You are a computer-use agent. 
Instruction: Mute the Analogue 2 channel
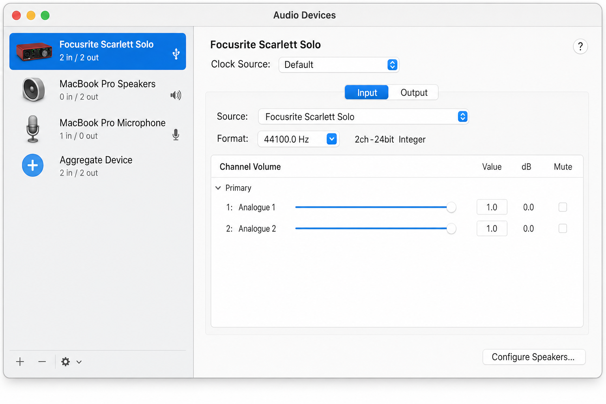(x=563, y=228)
